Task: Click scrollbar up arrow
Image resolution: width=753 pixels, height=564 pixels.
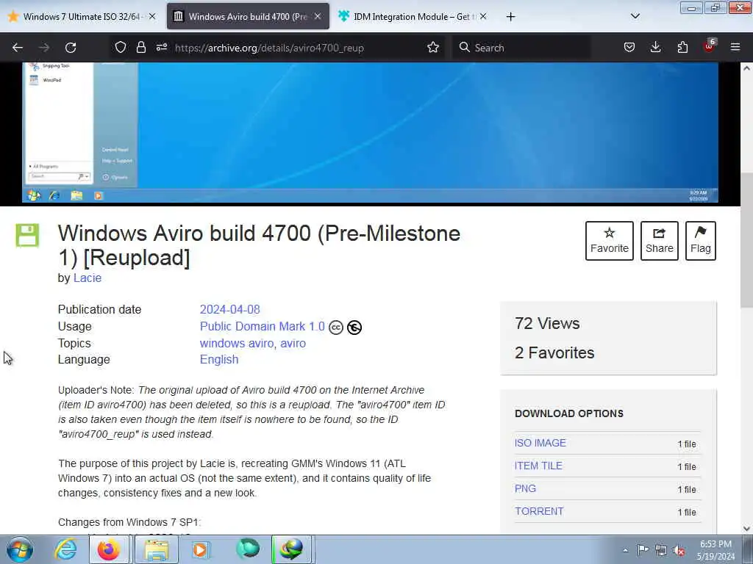Action: click(746, 68)
